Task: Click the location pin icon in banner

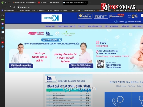Action: tap(97, 52)
